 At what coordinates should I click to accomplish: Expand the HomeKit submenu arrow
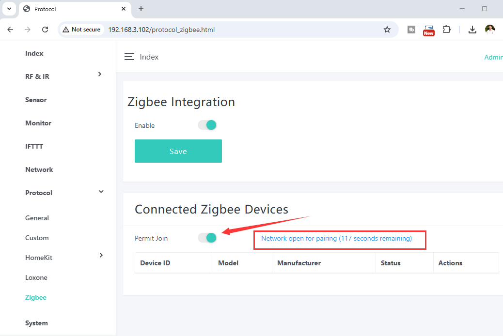[101, 255]
